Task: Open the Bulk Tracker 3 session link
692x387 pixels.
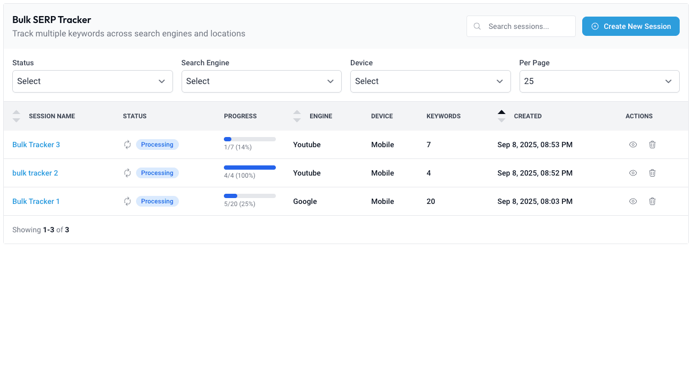Action: click(36, 145)
